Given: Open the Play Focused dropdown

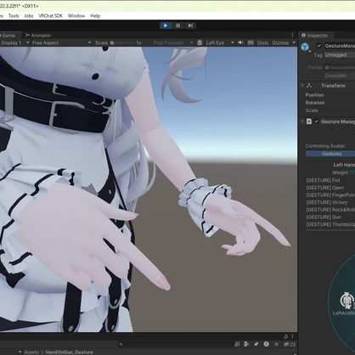Looking at the screenshot, I should [x=173, y=42].
